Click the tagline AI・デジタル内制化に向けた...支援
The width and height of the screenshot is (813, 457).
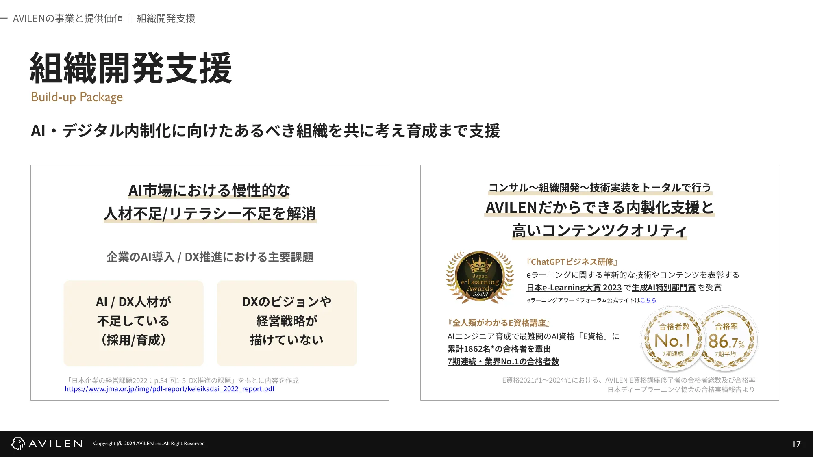pos(265,131)
